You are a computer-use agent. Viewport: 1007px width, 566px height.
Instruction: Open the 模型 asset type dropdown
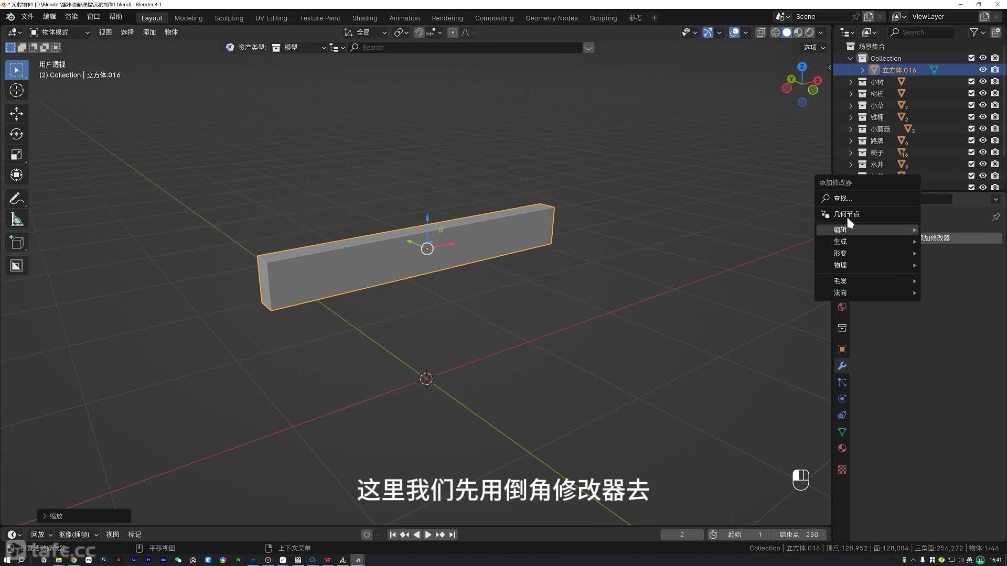(x=298, y=48)
